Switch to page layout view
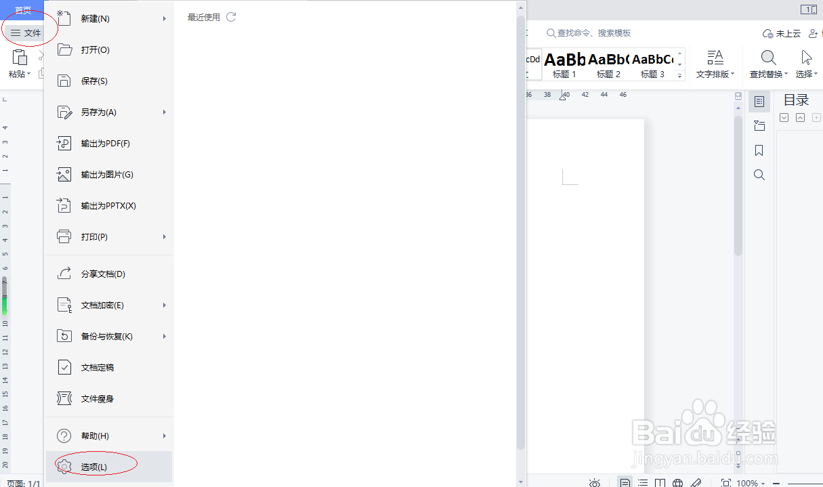 coord(625,482)
